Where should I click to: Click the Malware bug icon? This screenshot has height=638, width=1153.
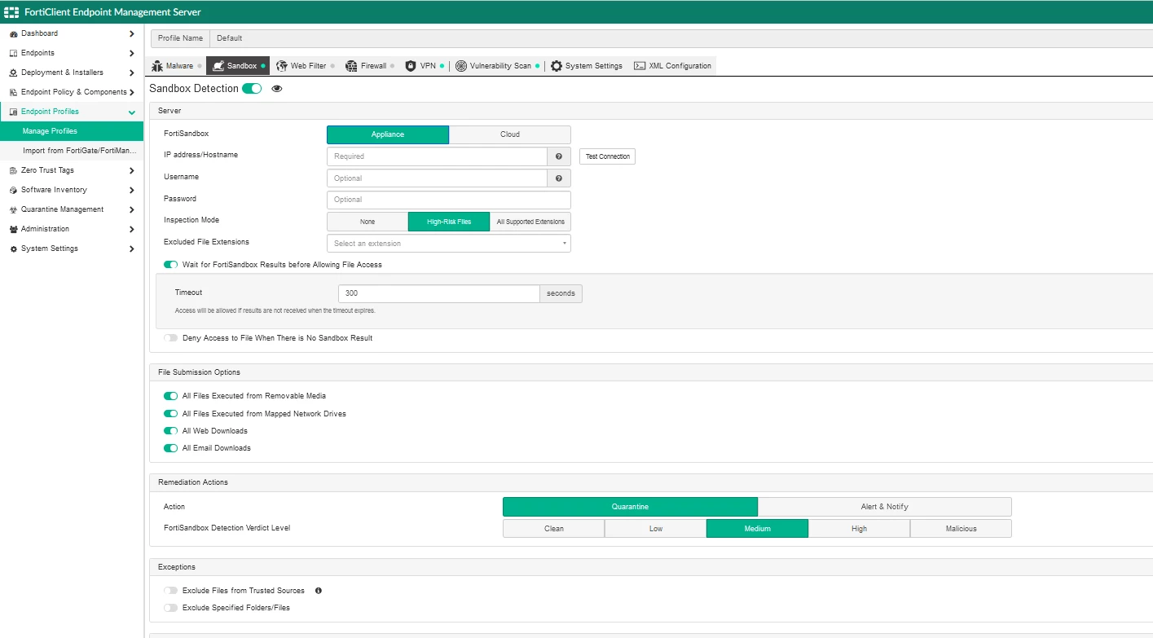pyautogui.click(x=157, y=66)
